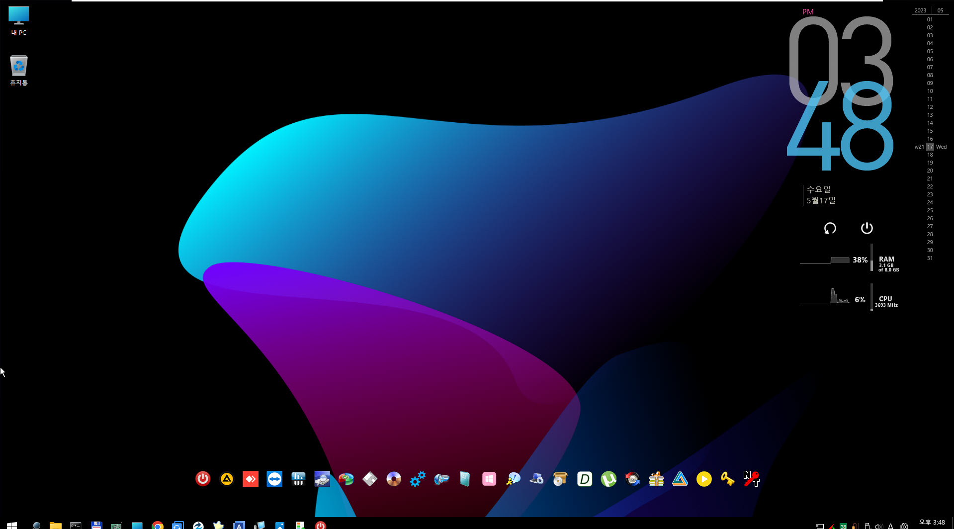Launch Google Chrome from the taskbar
Viewport: 954px width, 529px height.
point(158,525)
